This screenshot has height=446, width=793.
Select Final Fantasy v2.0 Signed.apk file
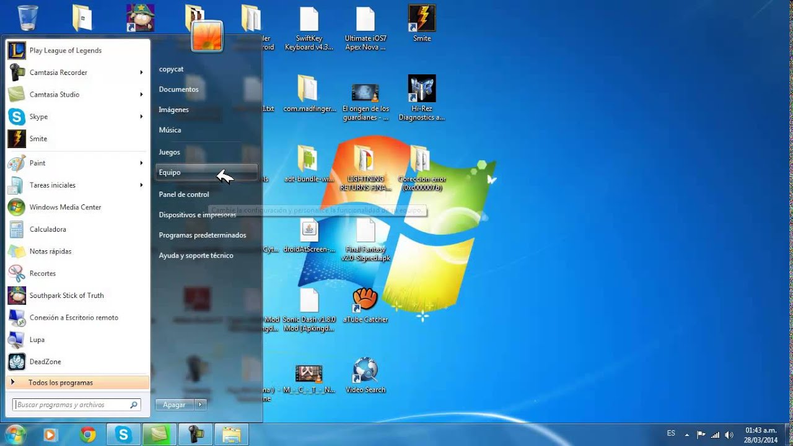click(x=366, y=240)
